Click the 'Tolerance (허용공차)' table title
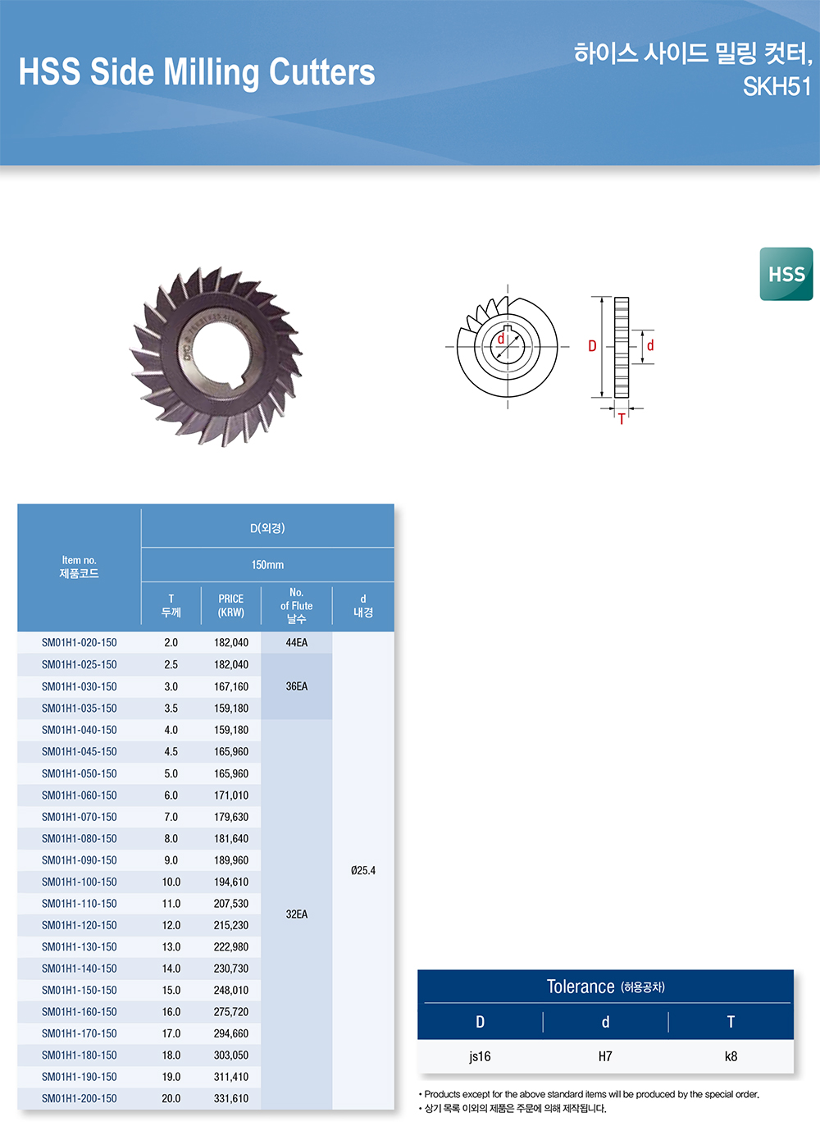The image size is (820, 1126). pos(605,987)
